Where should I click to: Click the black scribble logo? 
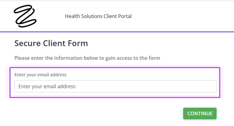point(25,16)
